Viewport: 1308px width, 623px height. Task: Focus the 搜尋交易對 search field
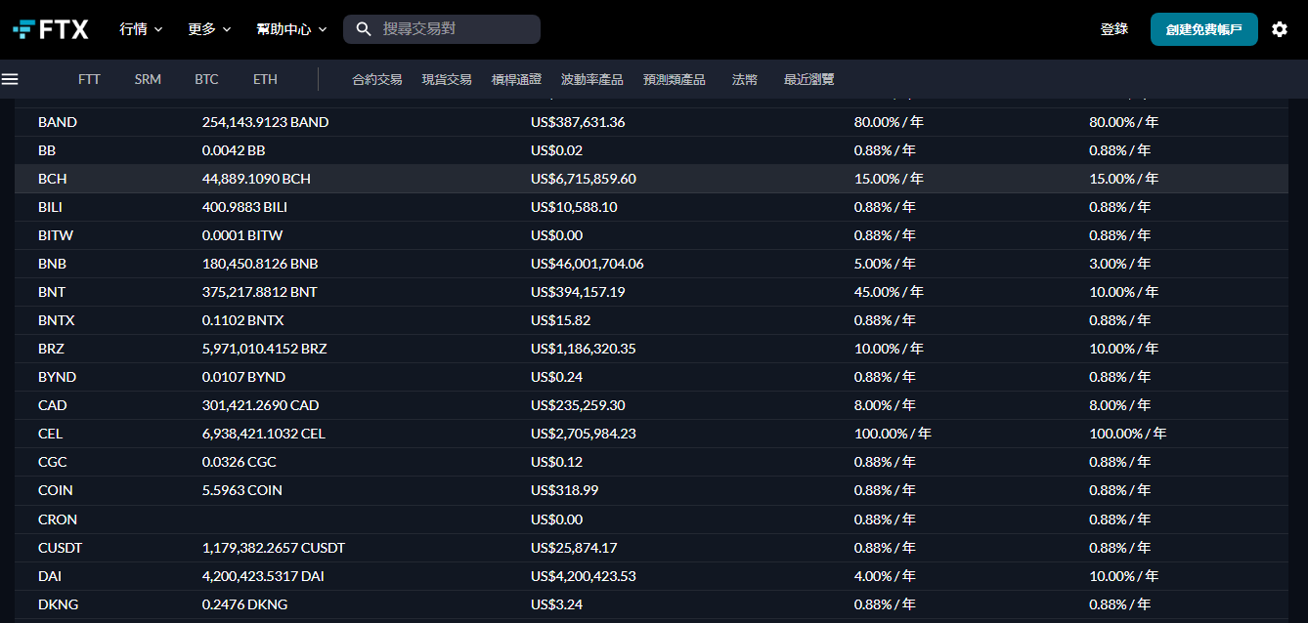442,29
